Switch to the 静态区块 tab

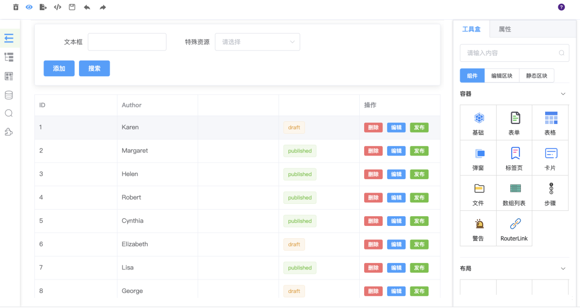536,76
